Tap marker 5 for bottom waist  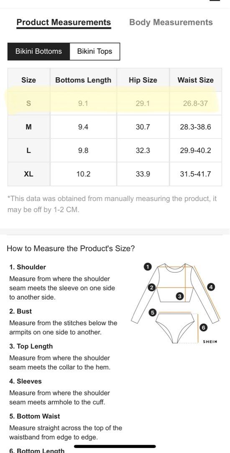(153, 312)
